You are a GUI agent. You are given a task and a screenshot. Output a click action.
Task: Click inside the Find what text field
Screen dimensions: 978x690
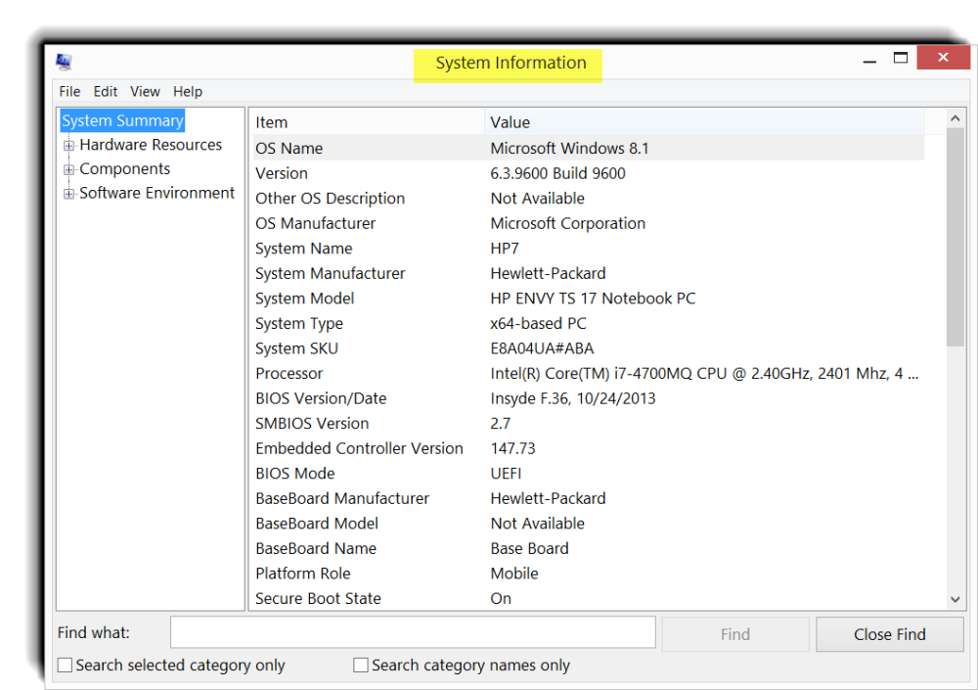coord(413,632)
